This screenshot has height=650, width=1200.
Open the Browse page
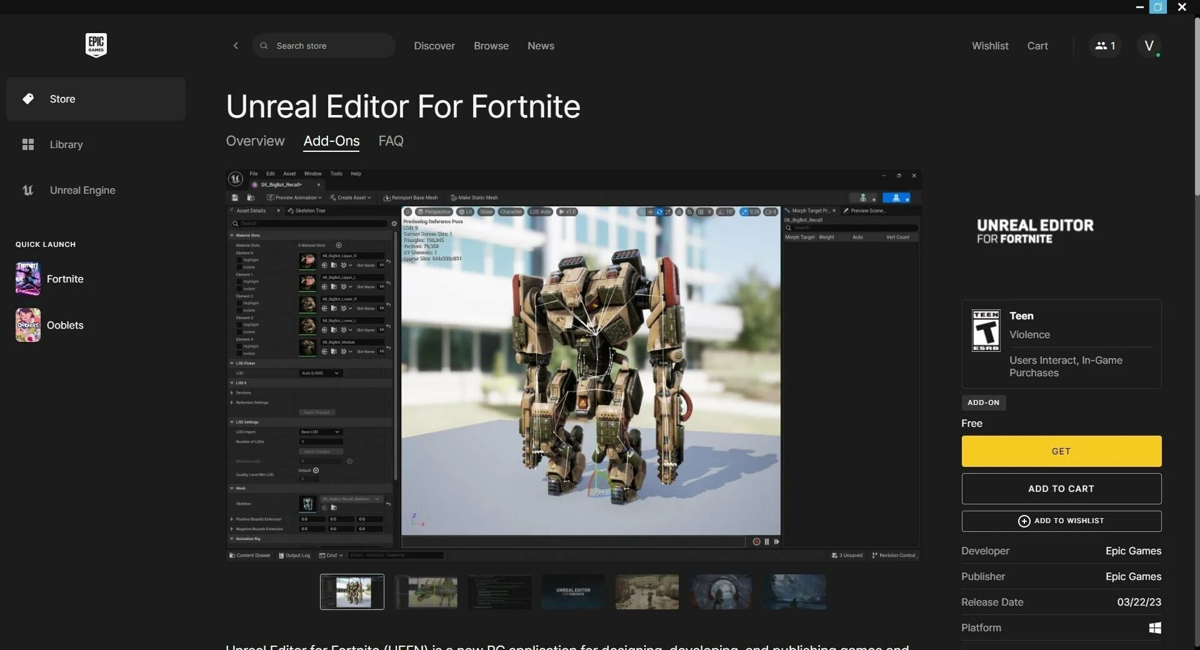pos(491,46)
